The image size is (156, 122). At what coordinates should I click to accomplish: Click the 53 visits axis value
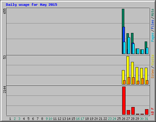tap(5, 57)
